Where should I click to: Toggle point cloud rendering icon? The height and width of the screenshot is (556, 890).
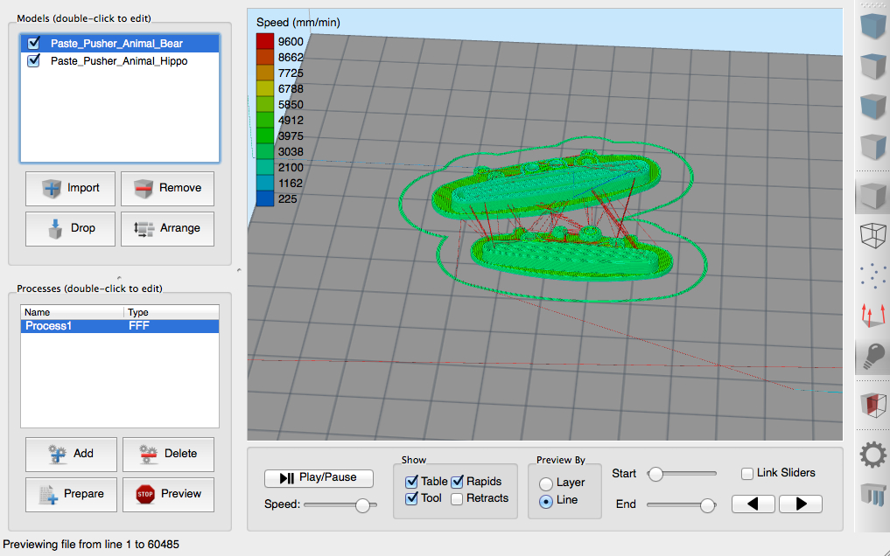pos(872,275)
